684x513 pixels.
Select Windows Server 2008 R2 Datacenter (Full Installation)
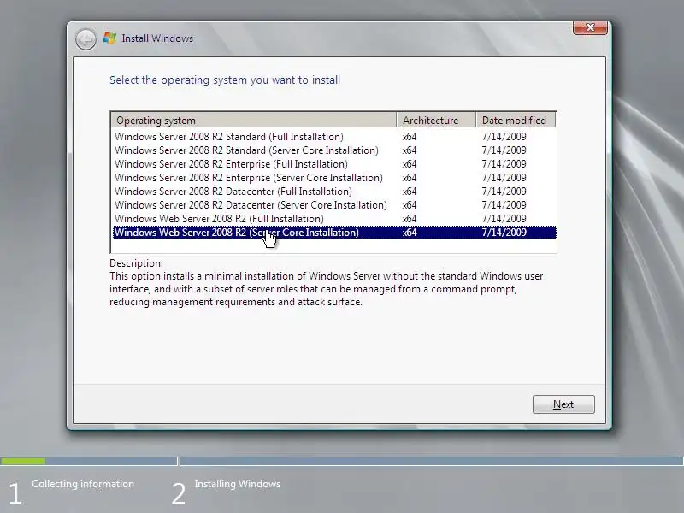click(x=334, y=192)
